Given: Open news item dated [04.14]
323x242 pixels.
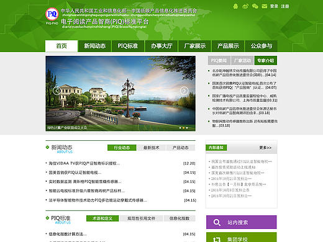Looking at the screenshot, I should click(244, 73).
